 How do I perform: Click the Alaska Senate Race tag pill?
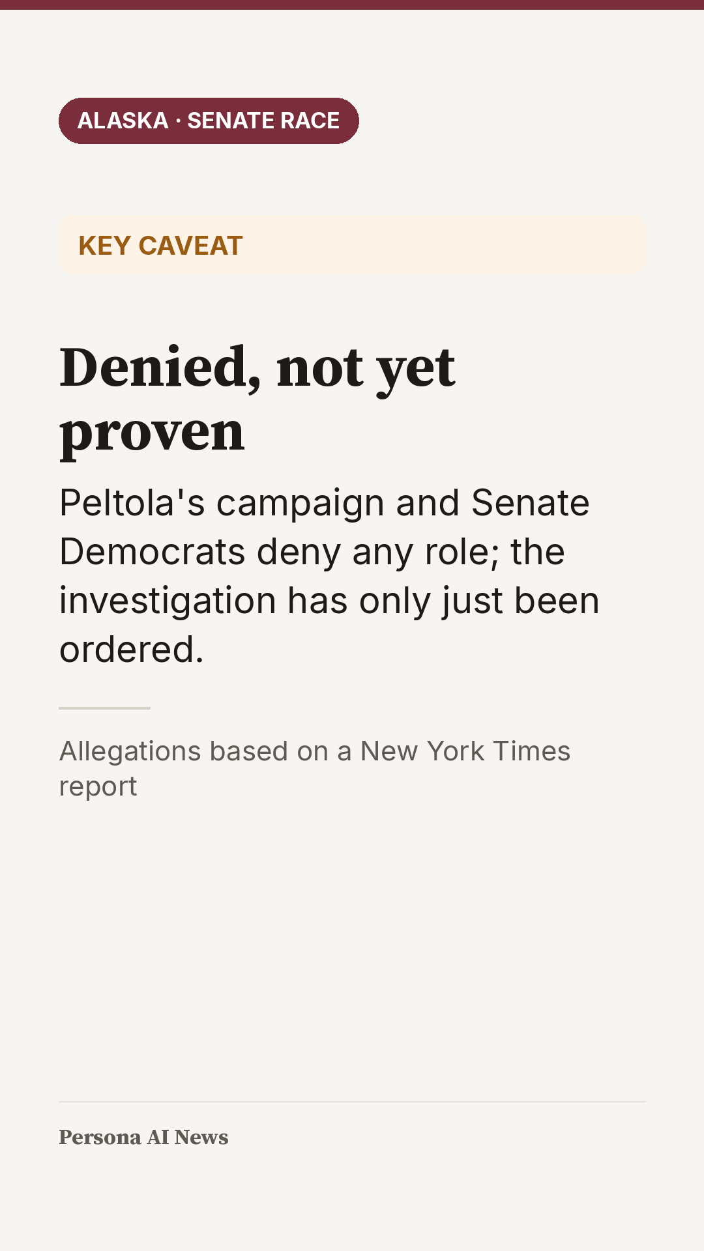coord(209,121)
